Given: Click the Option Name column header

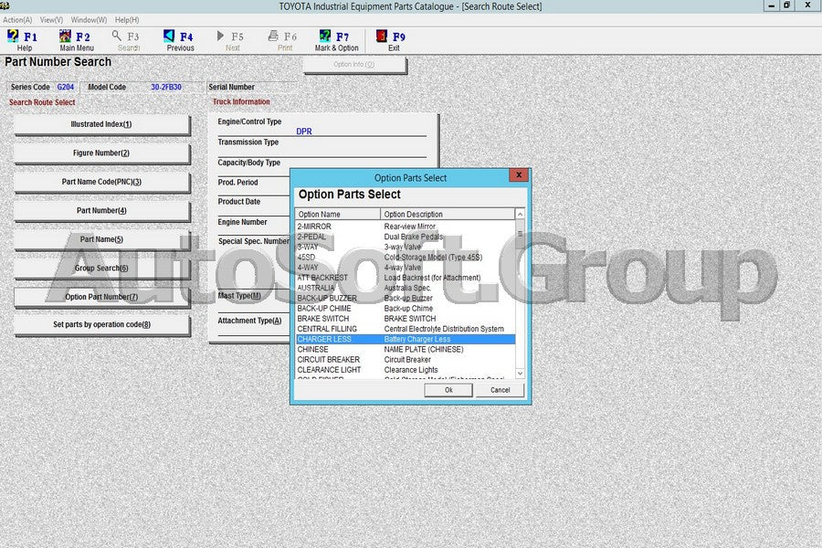Looking at the screenshot, I should point(338,215).
